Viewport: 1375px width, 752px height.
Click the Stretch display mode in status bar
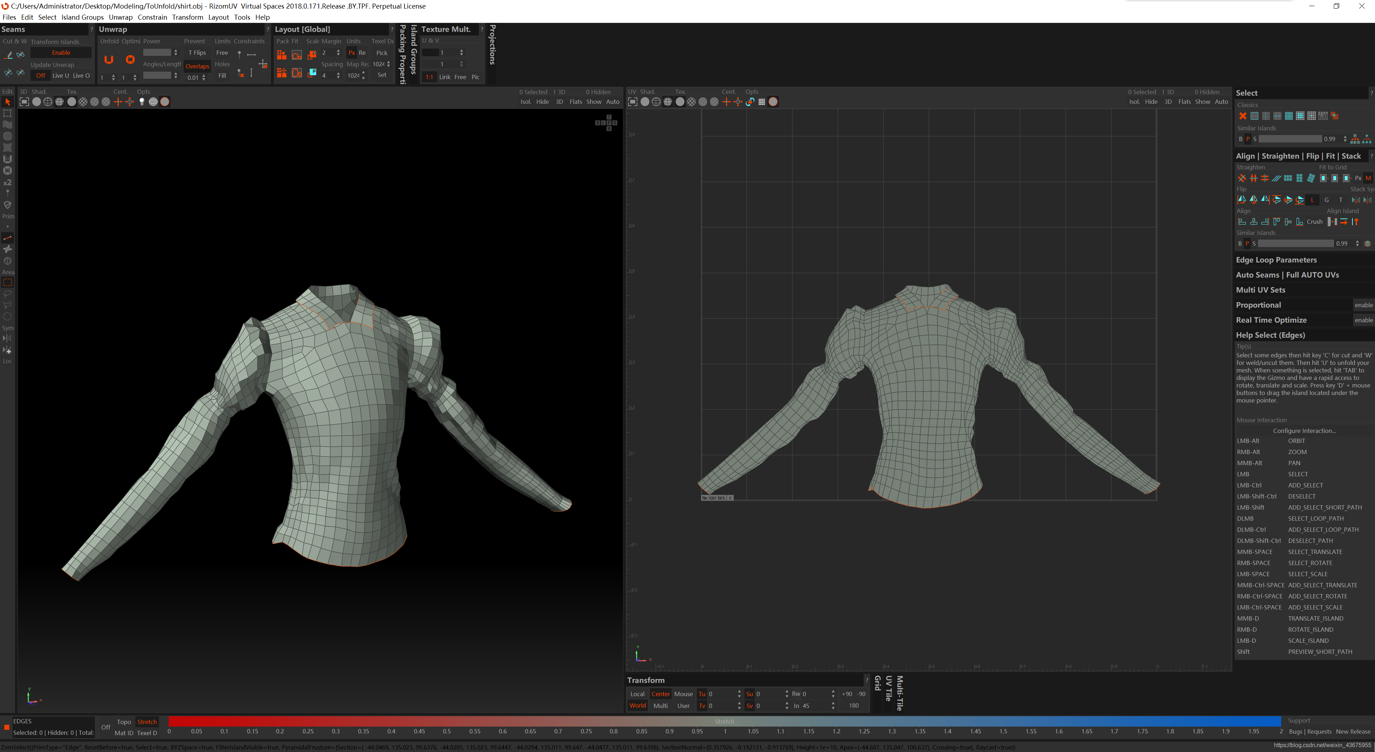coord(147,722)
